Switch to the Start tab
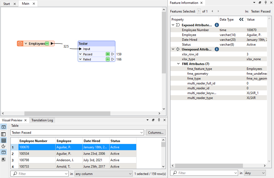 [x=7, y=4]
